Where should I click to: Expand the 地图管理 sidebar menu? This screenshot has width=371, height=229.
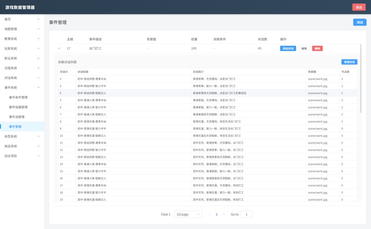click(22, 29)
